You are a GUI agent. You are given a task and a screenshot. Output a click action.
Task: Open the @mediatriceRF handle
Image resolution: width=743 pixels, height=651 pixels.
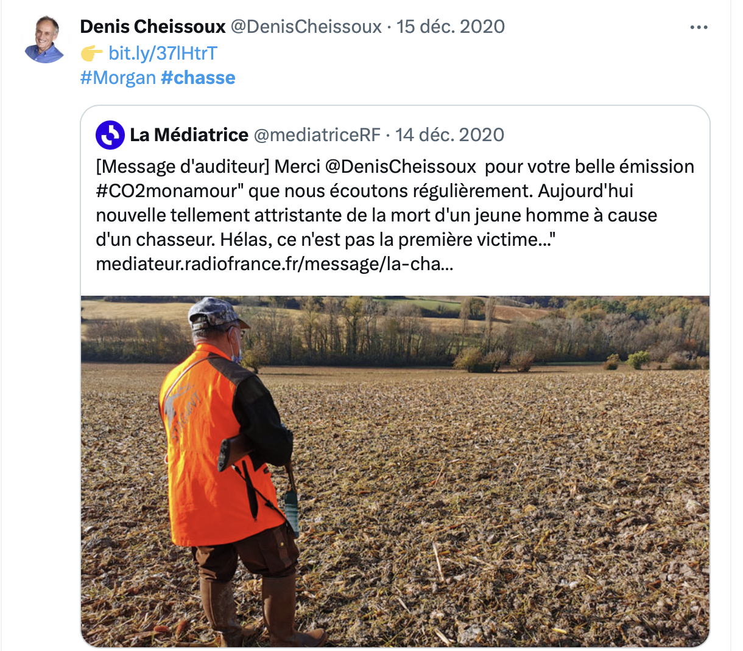tap(317, 135)
